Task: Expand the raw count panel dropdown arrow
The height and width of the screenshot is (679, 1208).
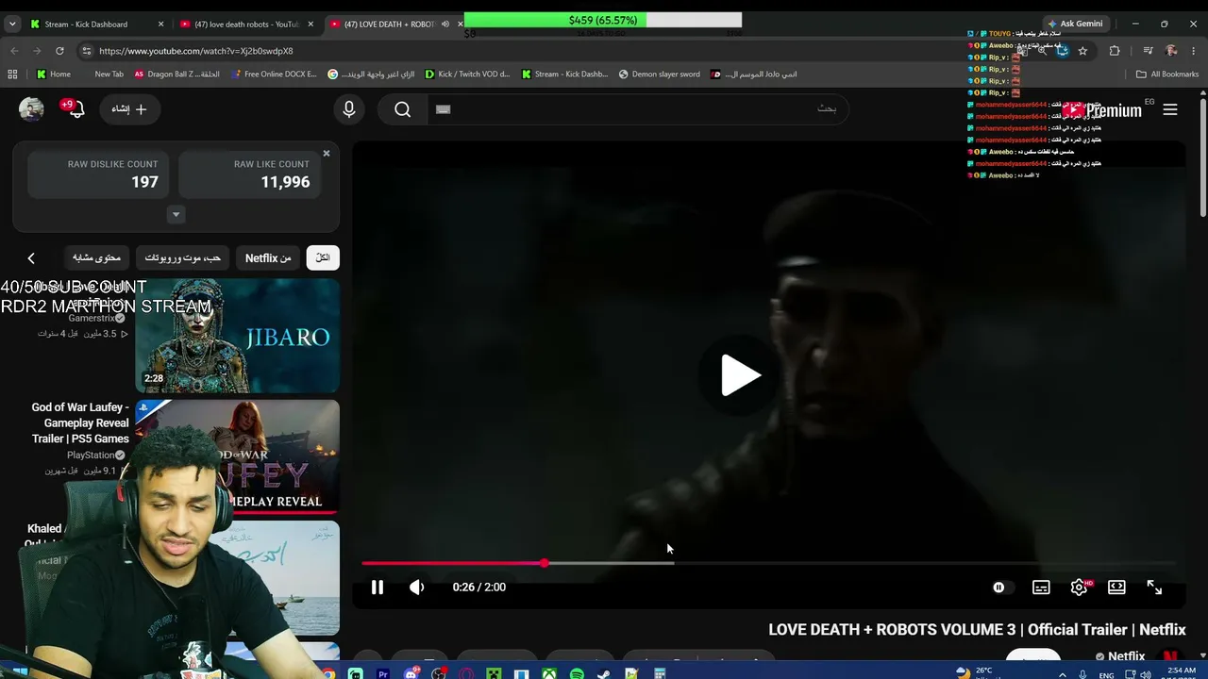Action: pyautogui.click(x=176, y=215)
